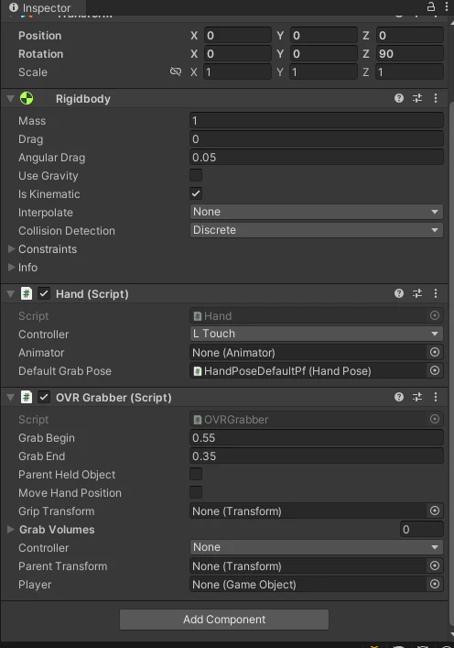The width and height of the screenshot is (454, 648).
Task: Click the Add Component button
Action: pyautogui.click(x=224, y=620)
